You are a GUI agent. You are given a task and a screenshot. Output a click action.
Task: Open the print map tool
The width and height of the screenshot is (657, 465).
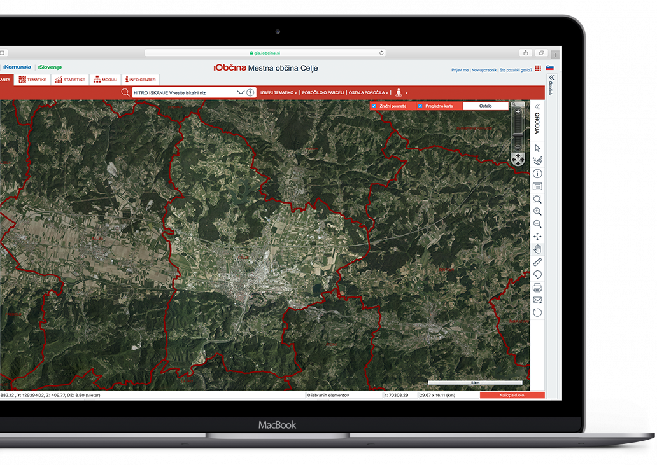click(537, 288)
